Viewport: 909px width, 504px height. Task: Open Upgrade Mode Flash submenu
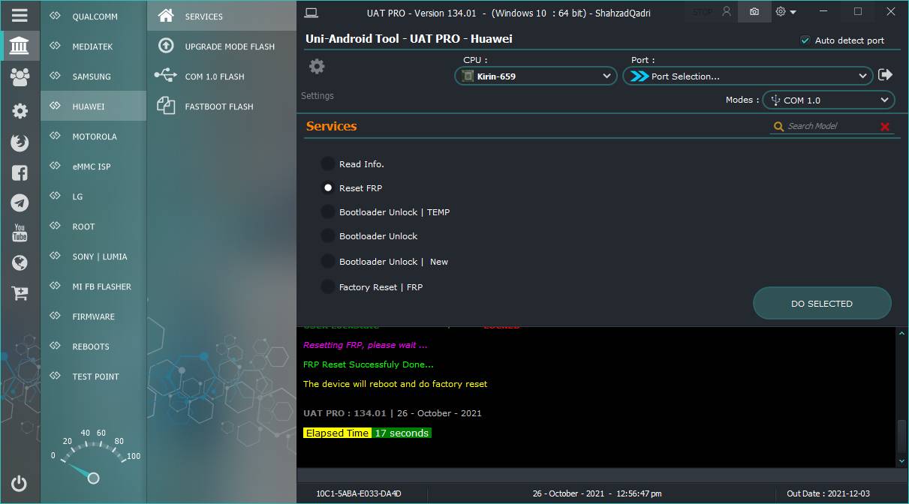(221, 46)
